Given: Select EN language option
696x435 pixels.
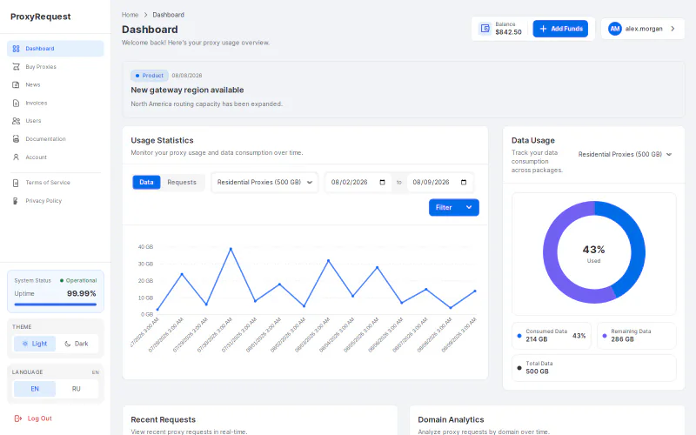Looking at the screenshot, I should coord(35,389).
